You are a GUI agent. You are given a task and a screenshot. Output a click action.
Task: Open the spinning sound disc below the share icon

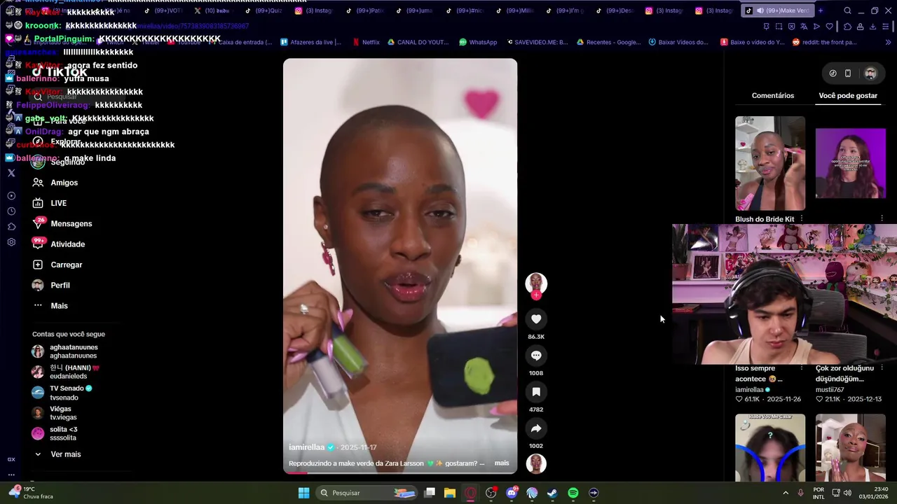click(x=536, y=463)
